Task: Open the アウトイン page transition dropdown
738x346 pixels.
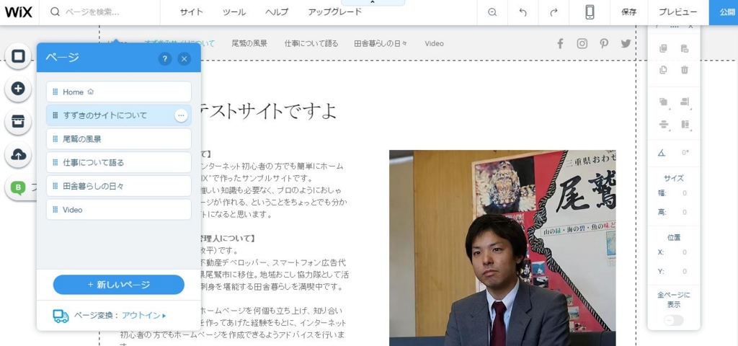Action: pyautogui.click(x=144, y=316)
